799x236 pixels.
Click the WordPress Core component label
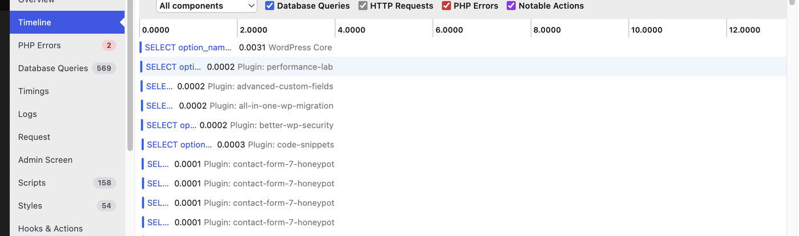(x=300, y=47)
